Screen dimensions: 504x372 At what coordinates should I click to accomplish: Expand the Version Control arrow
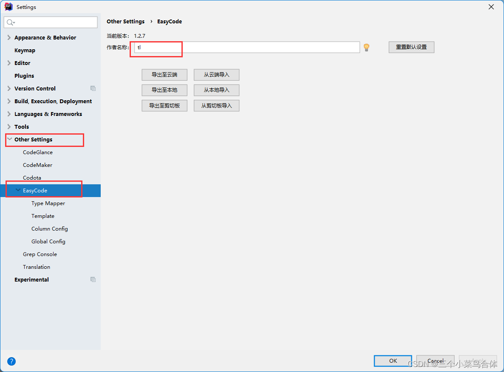8,88
